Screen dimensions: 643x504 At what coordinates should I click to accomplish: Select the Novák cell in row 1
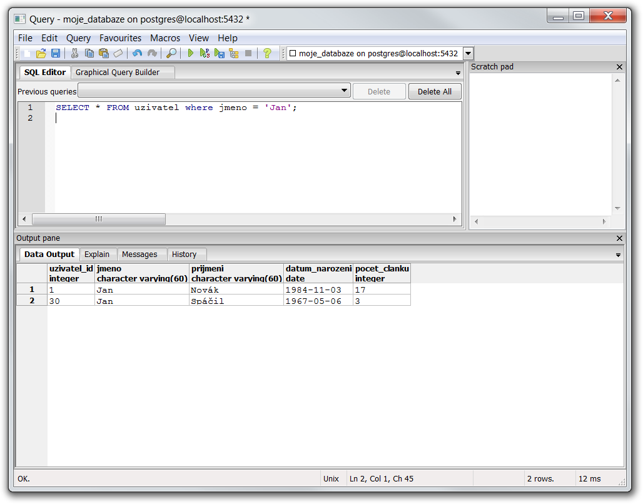click(x=236, y=290)
